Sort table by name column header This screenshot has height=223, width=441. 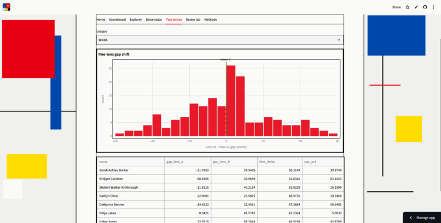tap(131, 161)
